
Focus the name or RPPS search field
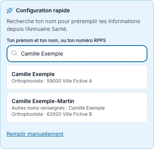[x=77, y=54]
